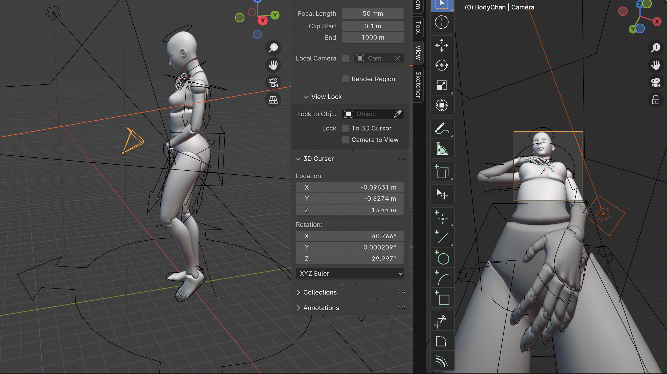
Task: Click the Focal Length 50 mm field
Action: tap(373, 13)
